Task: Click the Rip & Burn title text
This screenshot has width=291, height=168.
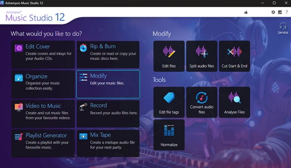Action: 103,46
